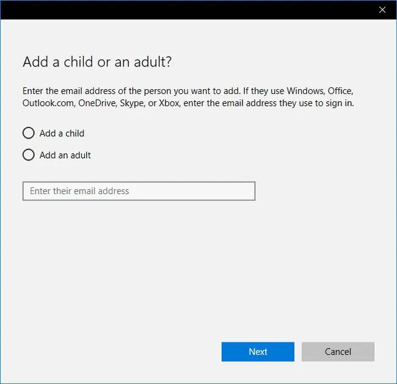This screenshot has width=397, height=384.
Task: Click the phrase sign in ending the description
Action: click(x=340, y=104)
